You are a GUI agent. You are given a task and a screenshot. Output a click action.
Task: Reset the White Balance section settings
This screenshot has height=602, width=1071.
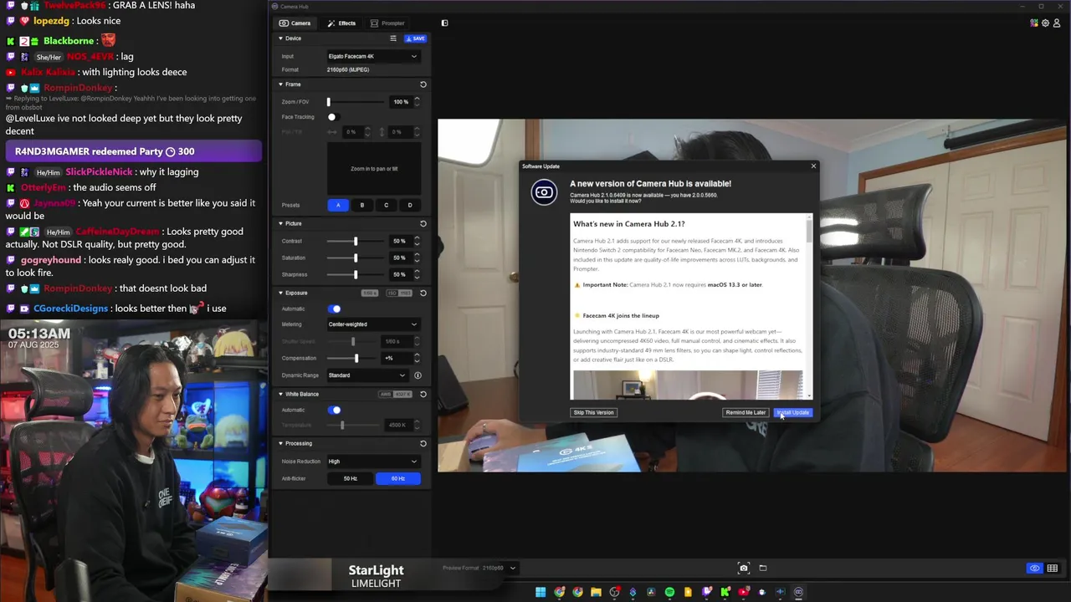click(423, 394)
